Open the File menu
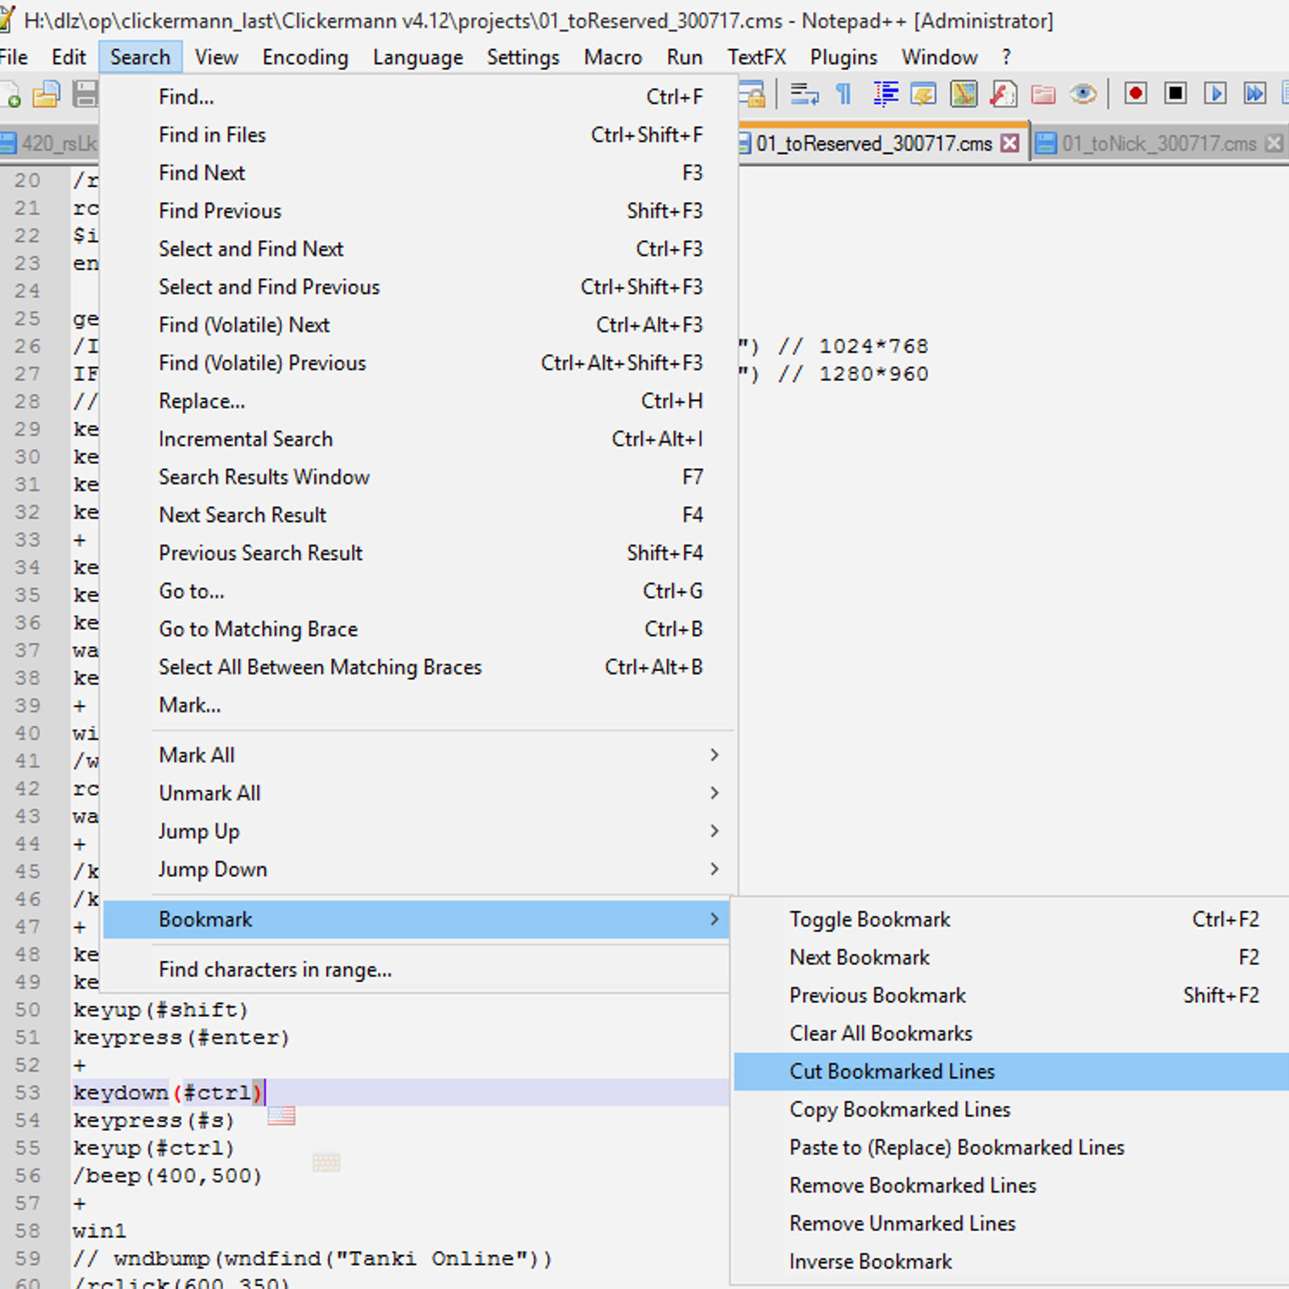This screenshot has width=1289, height=1289. tap(13, 57)
